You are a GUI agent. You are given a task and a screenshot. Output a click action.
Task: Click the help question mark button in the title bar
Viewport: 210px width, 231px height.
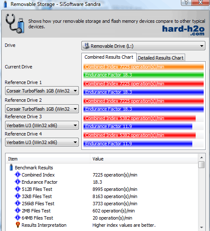186,3
